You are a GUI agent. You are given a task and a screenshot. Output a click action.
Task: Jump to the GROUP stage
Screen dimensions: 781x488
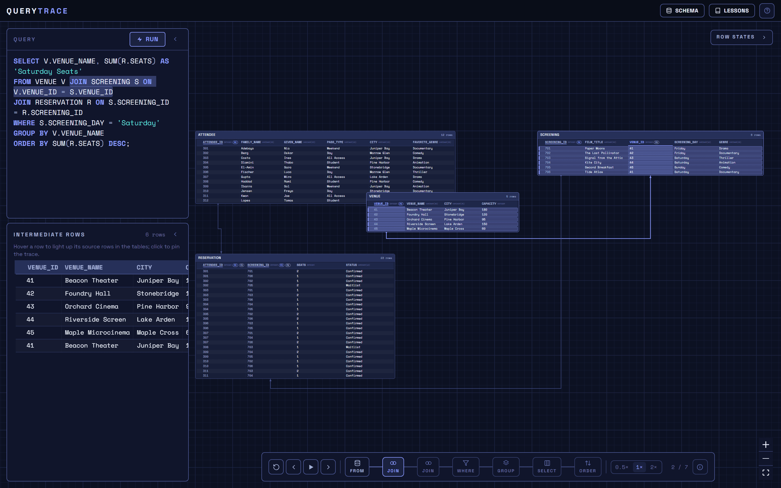click(x=506, y=467)
